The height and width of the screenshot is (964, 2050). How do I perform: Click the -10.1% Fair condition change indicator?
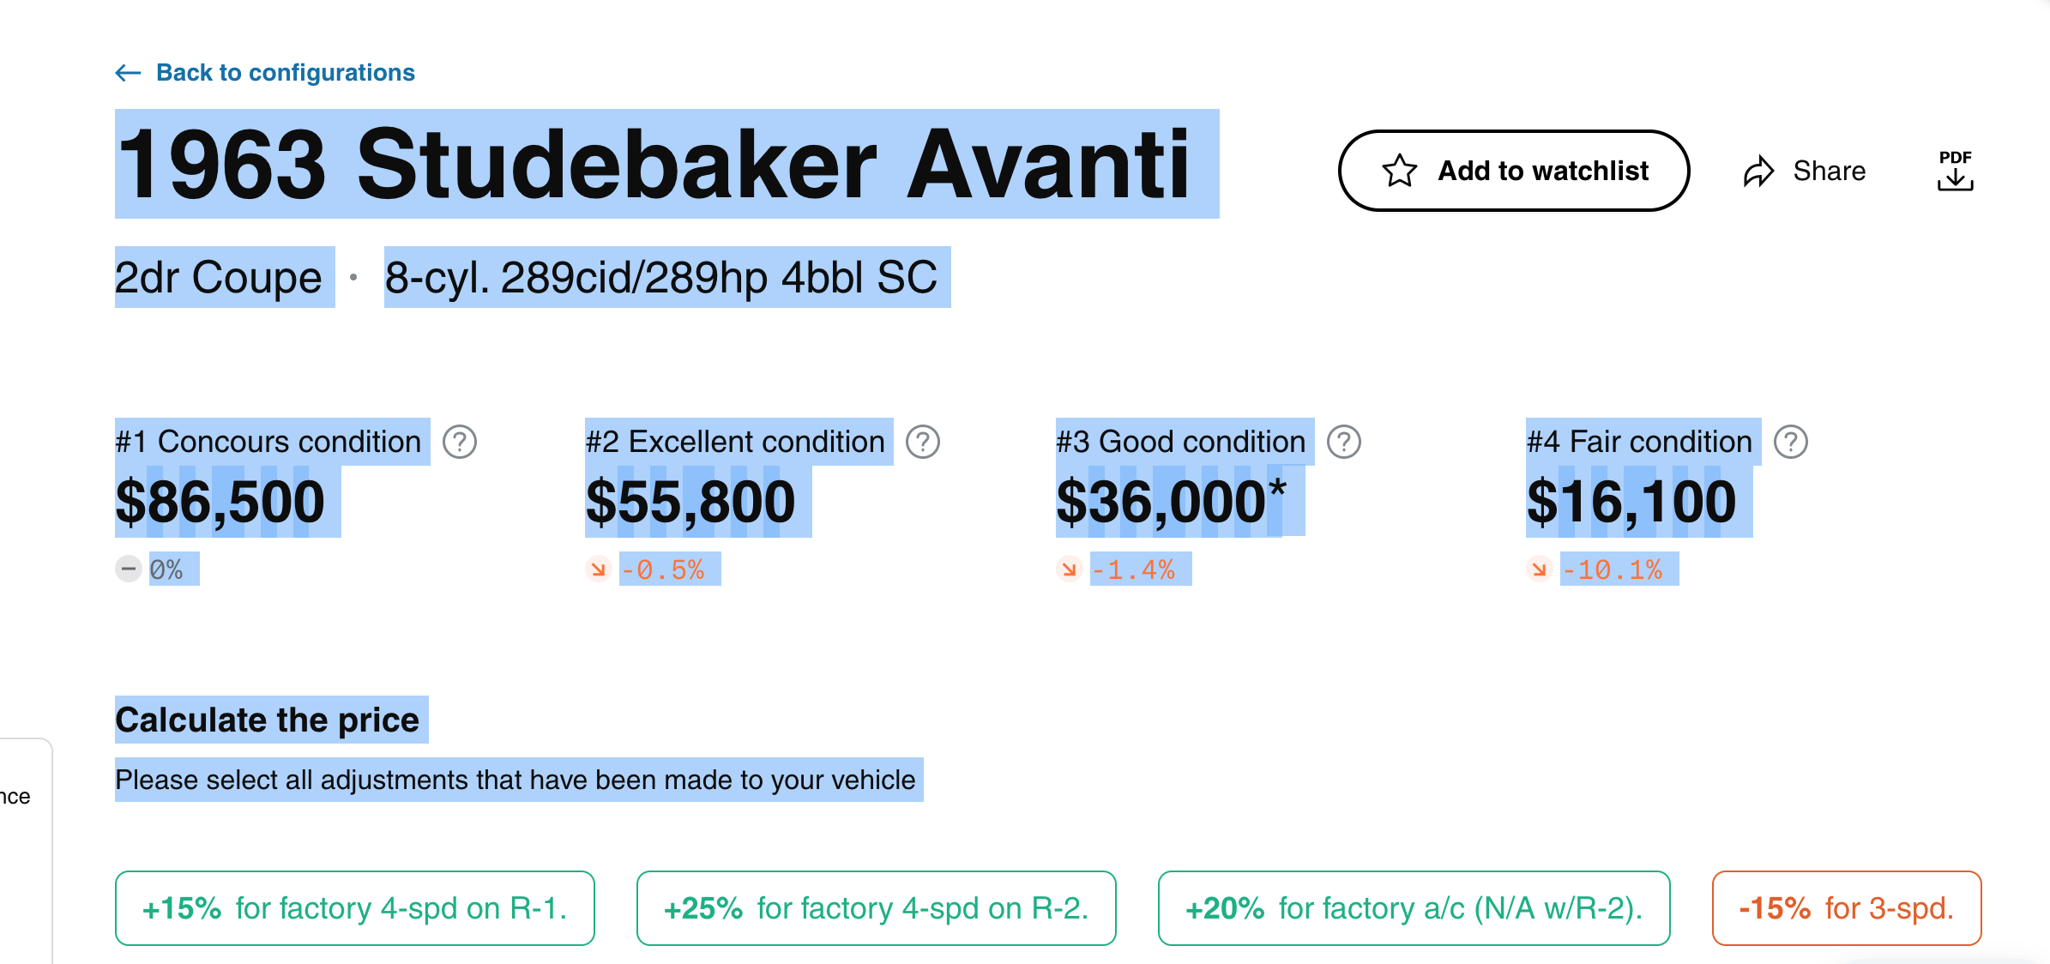(x=1612, y=569)
